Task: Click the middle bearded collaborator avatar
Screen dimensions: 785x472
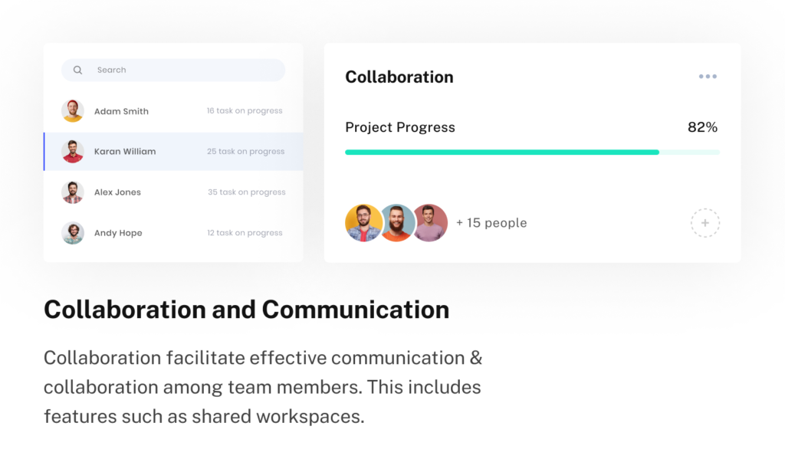Action: point(397,223)
